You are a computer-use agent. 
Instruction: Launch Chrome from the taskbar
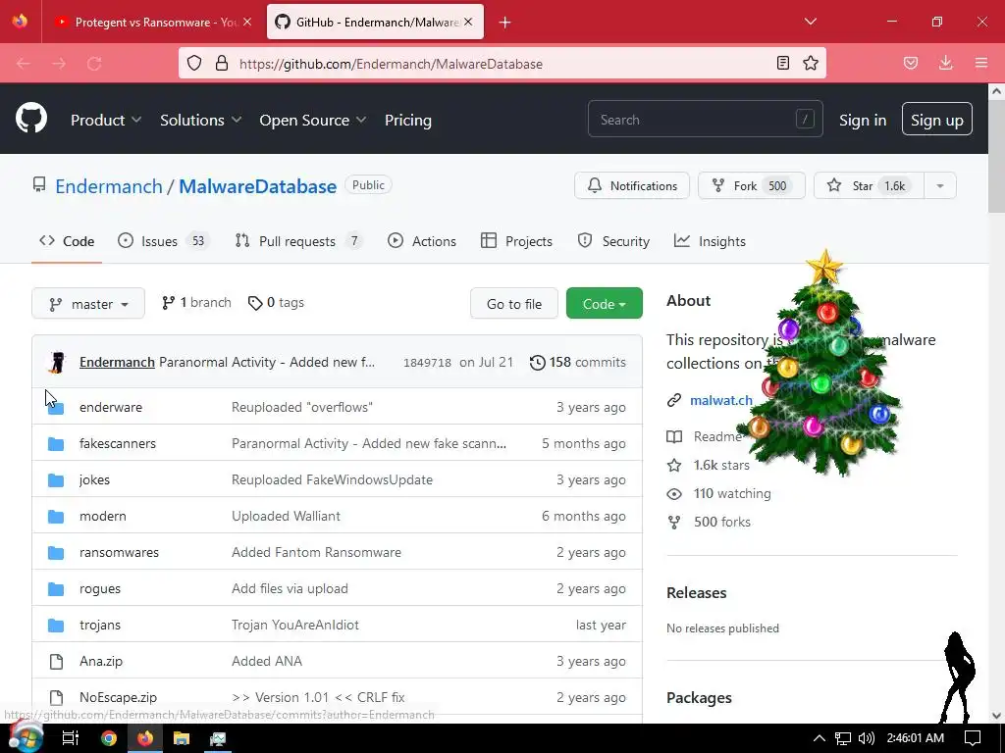(x=109, y=738)
